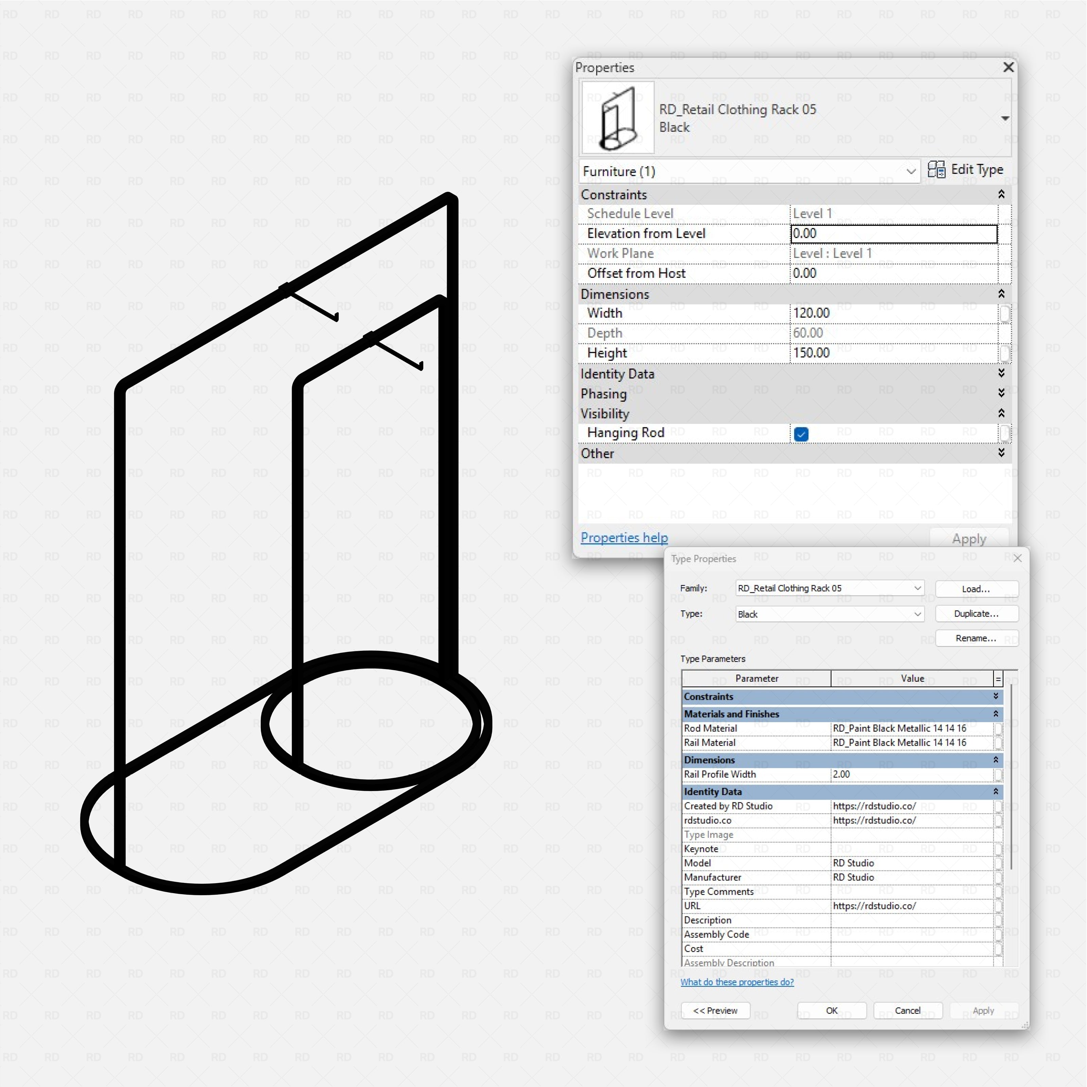This screenshot has width=1087, height=1087.
Task: Click the Manufacturer value RD Studio
Action: tap(912, 877)
